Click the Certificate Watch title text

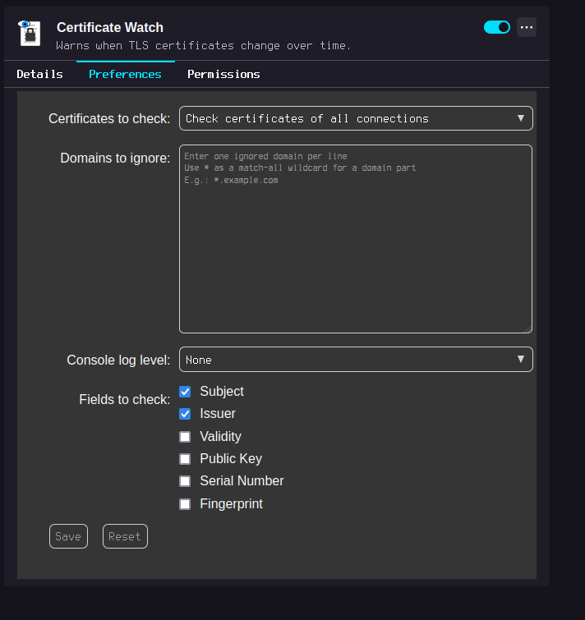click(x=110, y=28)
